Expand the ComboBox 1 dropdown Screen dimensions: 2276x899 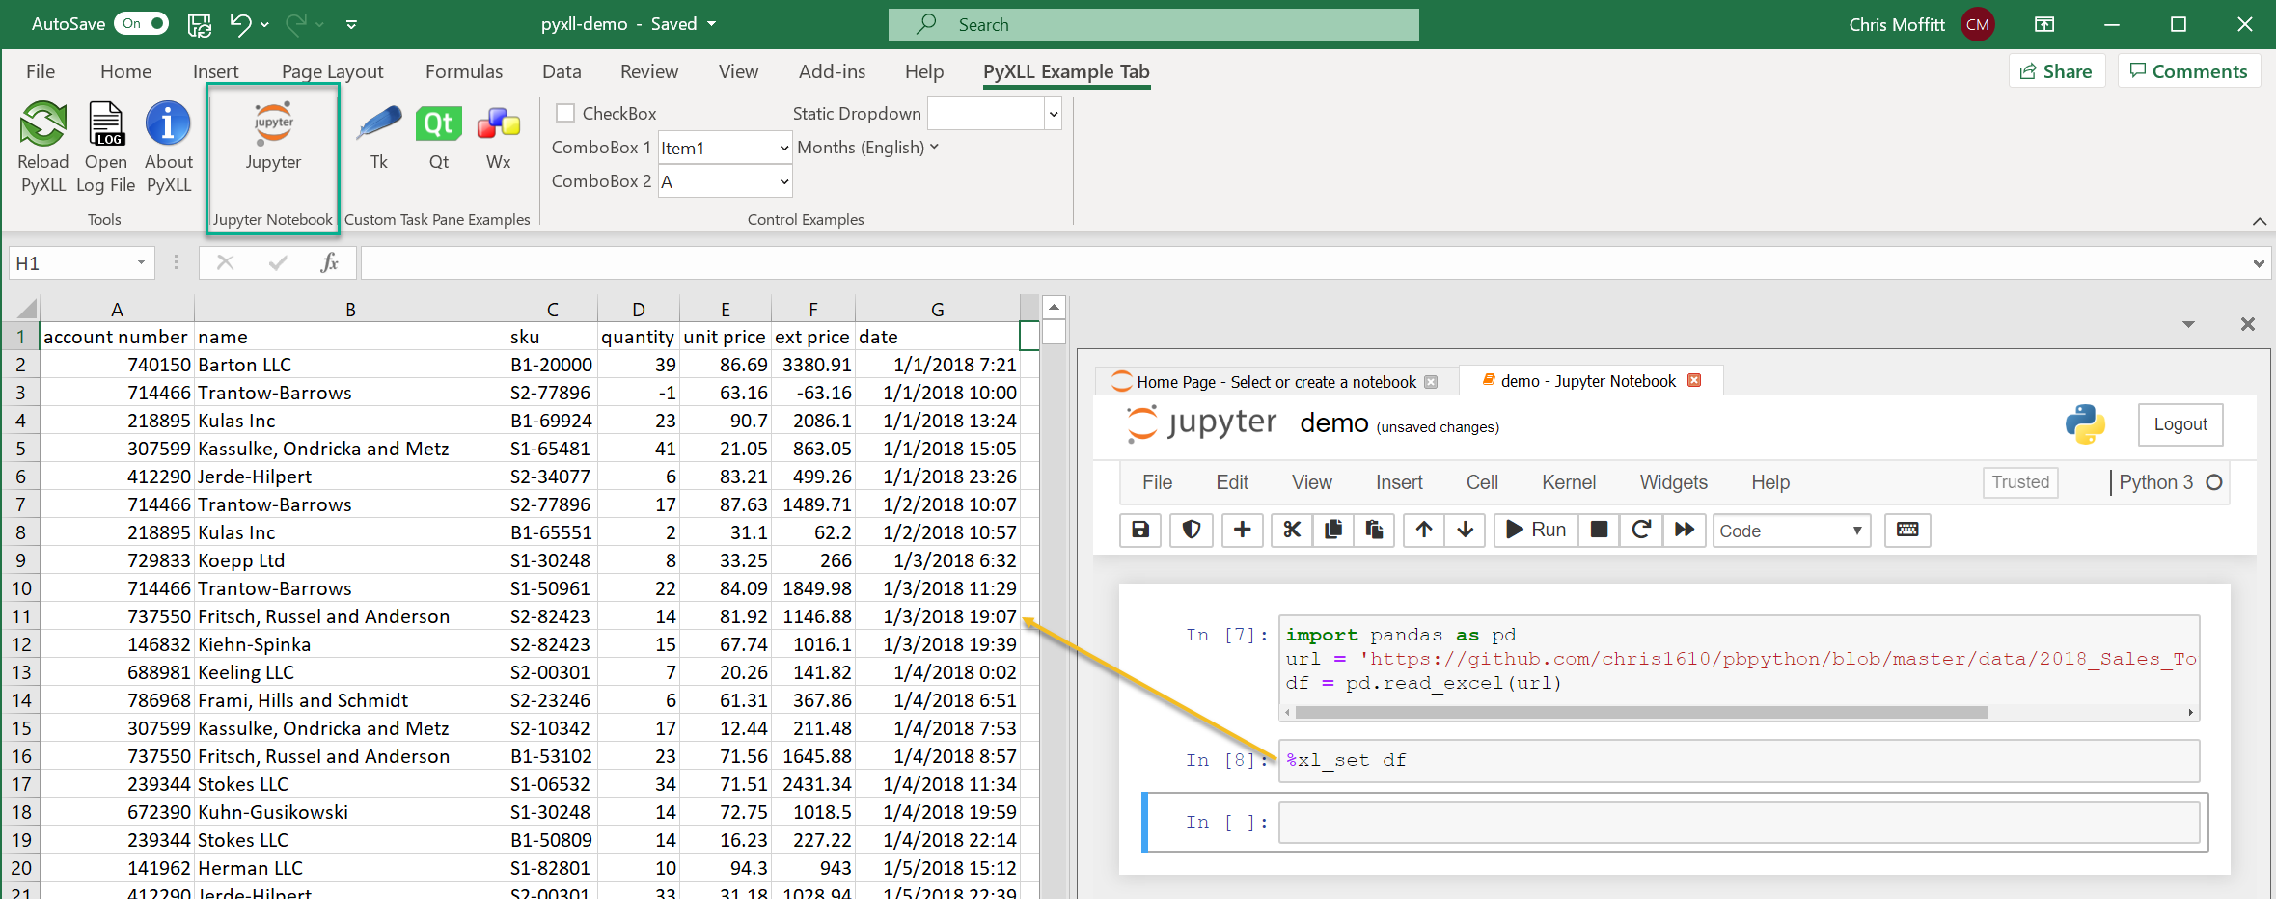click(783, 148)
